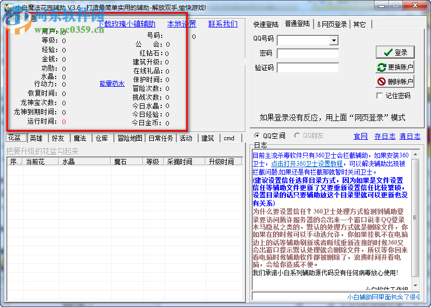
Task: Switch to the 网页登录 tab
Action: 332,24
